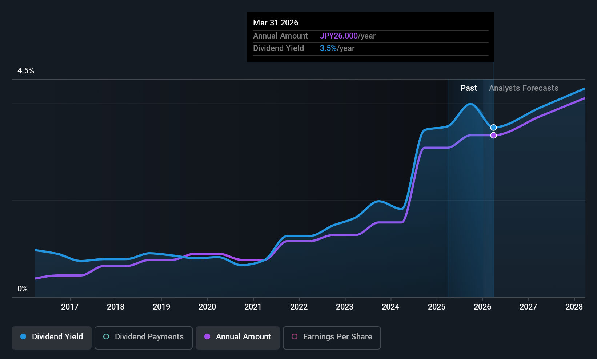Image resolution: width=597 pixels, height=359 pixels.
Task: Click the 2017 x-axis label
Action: [x=70, y=307]
